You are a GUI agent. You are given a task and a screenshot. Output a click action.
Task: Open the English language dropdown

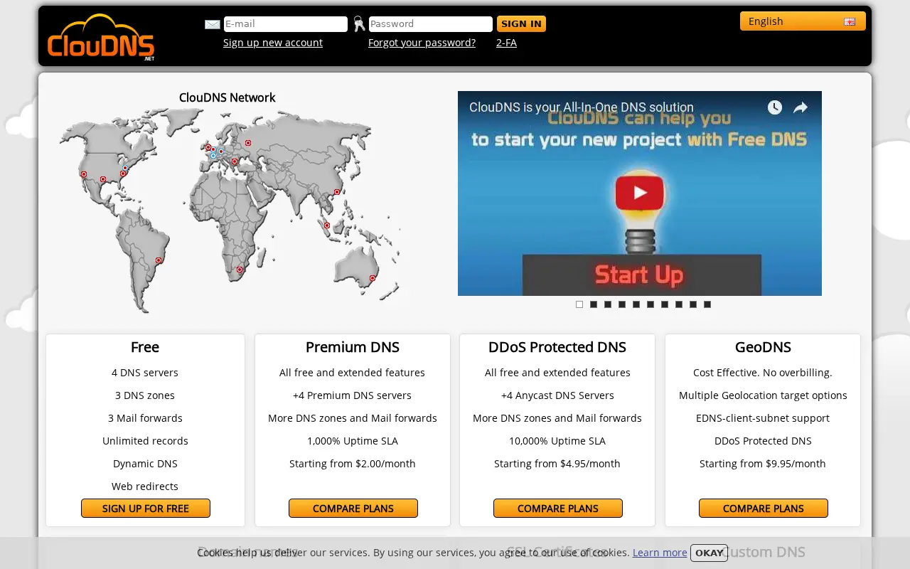803,21
